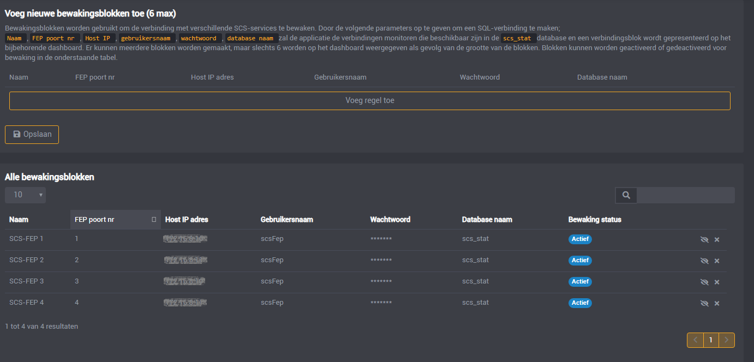
Task: Toggle visibility of SCS-FEP 1 block
Action: click(x=704, y=239)
